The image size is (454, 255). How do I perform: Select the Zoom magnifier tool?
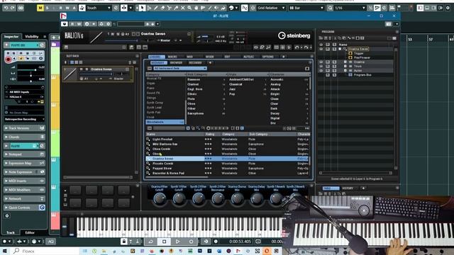pyautogui.click(x=189, y=8)
